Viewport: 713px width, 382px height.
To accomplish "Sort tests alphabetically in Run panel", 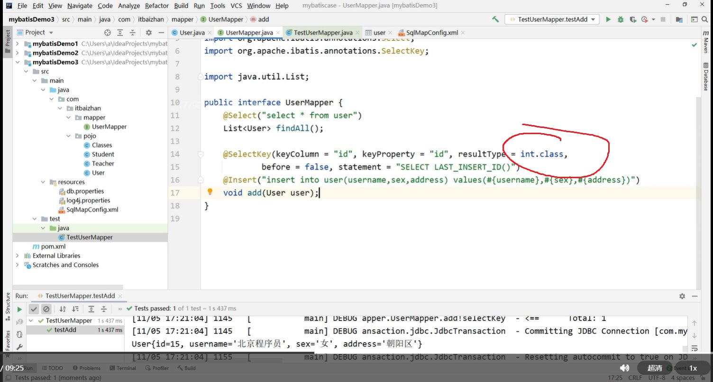I will tap(63, 309).
